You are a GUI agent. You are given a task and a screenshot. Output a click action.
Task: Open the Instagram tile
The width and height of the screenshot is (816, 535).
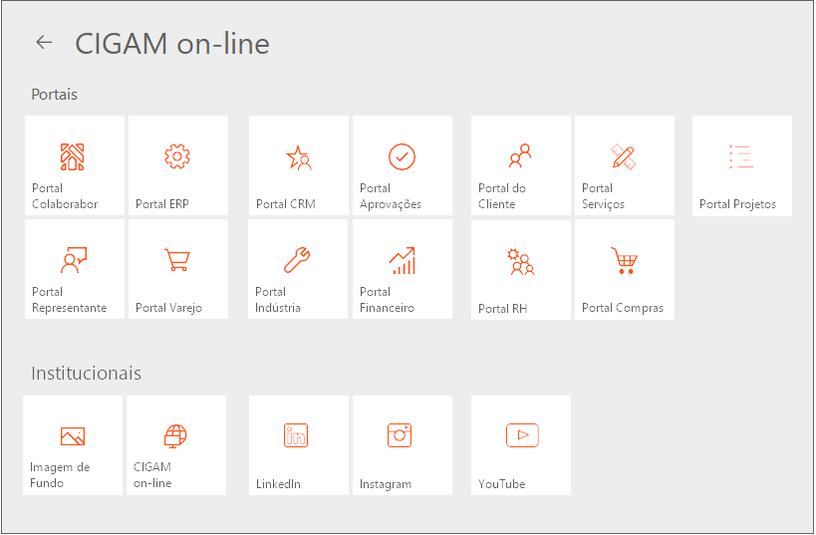coord(401,445)
